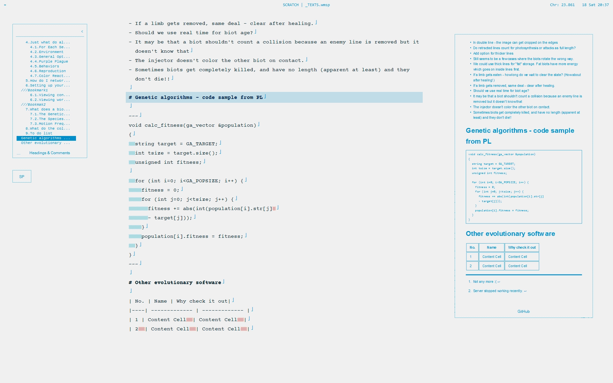
Task: Click the highlighted Genetic algorithms outline entry
Action: [x=46, y=138]
